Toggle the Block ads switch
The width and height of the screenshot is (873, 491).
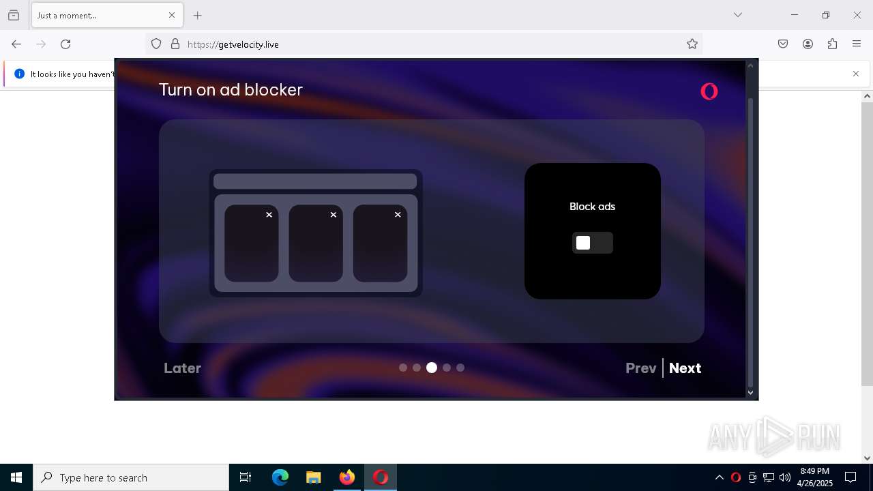[592, 243]
